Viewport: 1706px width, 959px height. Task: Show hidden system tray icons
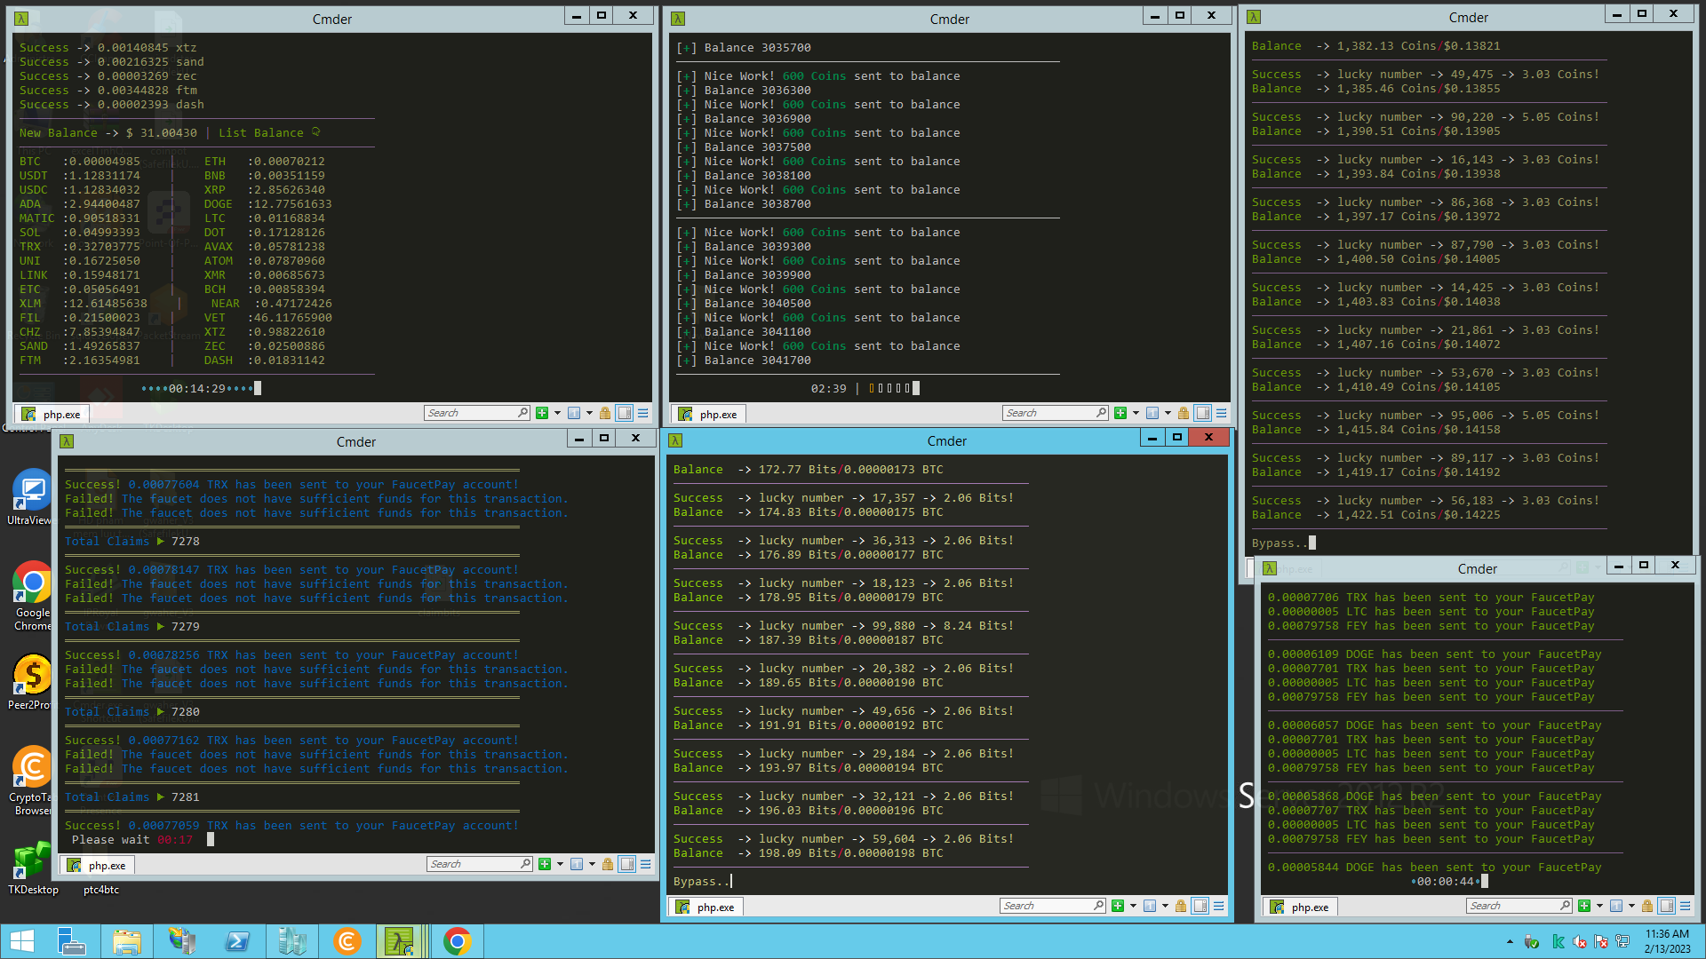tap(1510, 941)
